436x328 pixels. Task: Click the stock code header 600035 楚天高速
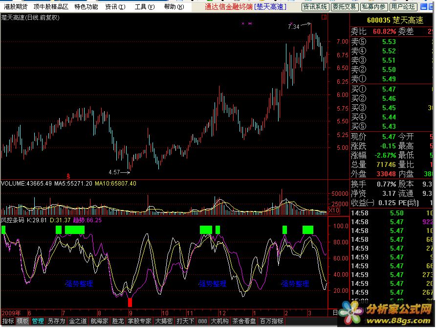click(395, 20)
